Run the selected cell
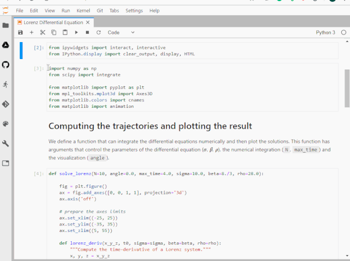Screen dimensions: 350x261 coord(76,32)
